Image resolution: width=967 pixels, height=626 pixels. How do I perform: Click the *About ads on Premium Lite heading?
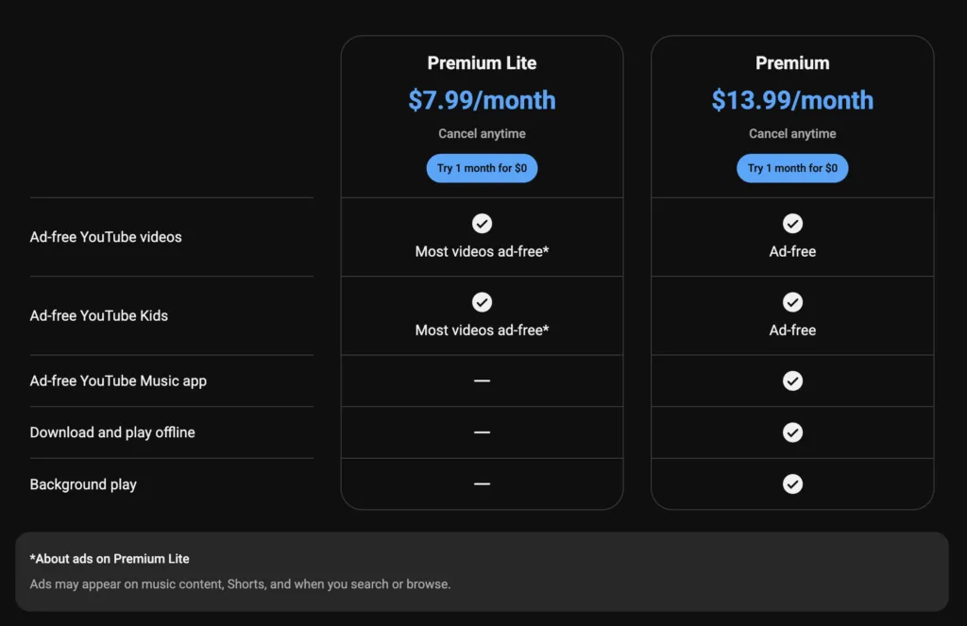(110, 559)
